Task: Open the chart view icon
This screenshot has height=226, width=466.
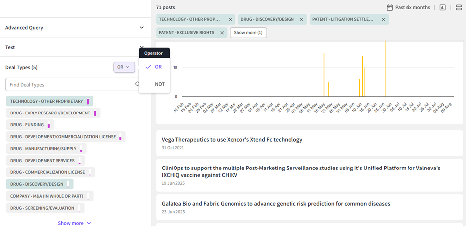Action: click(x=443, y=7)
